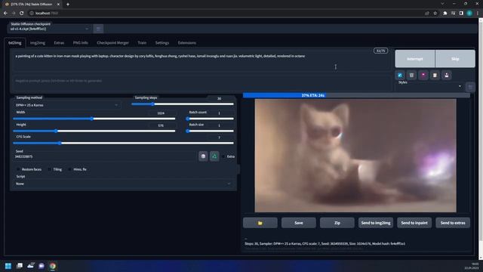Click the trash clear-prompt icon
This screenshot has height=272, width=483.
(411, 75)
